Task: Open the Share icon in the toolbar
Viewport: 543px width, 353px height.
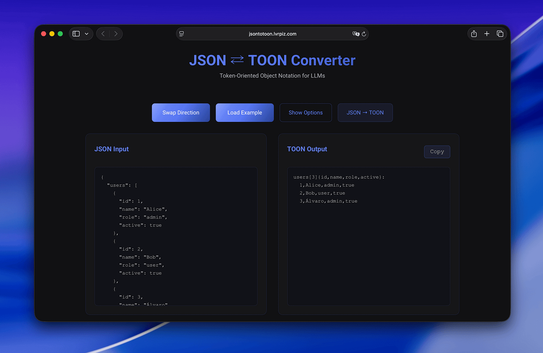Action: pos(474,34)
